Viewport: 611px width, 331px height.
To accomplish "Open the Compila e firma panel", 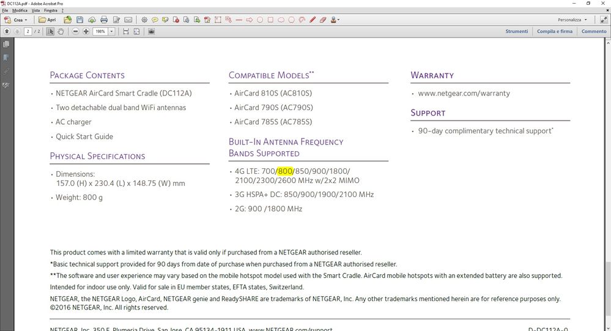I will tap(555, 31).
